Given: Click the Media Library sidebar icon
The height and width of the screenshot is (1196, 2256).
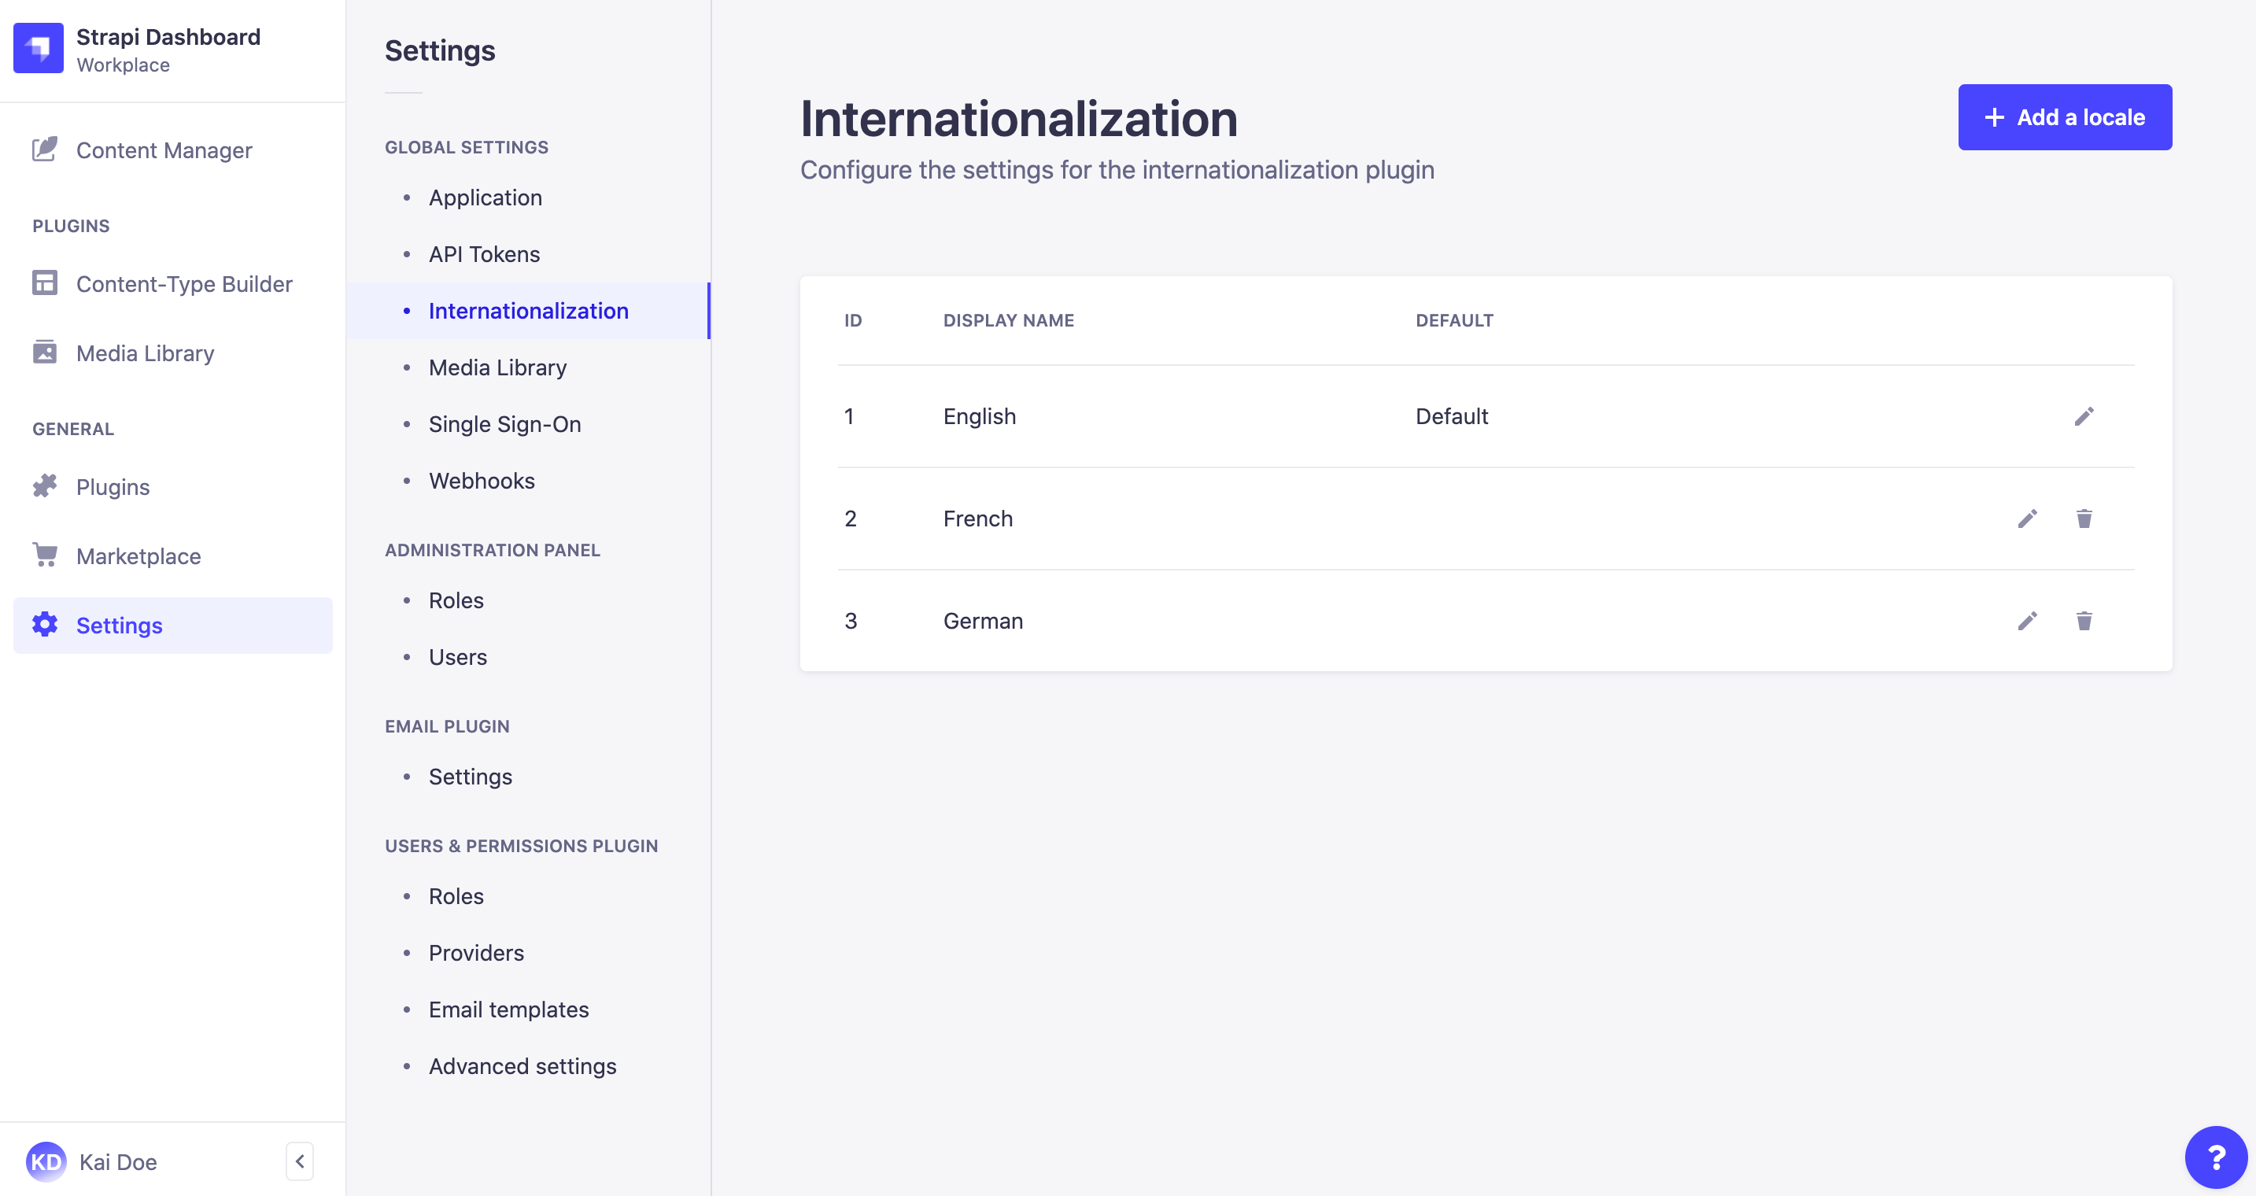Looking at the screenshot, I should tap(46, 353).
